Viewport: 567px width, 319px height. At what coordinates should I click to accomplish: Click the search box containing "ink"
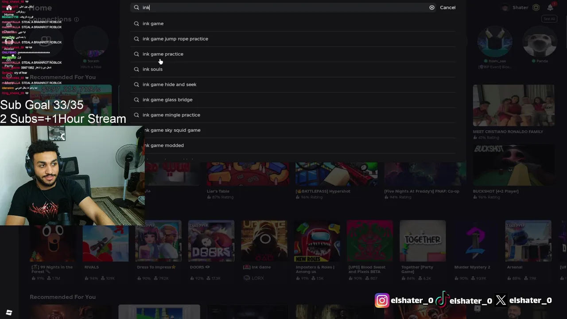pyautogui.click(x=283, y=8)
